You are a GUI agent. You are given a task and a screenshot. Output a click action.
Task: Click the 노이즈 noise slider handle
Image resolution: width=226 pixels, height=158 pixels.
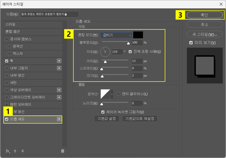[x=102, y=104]
